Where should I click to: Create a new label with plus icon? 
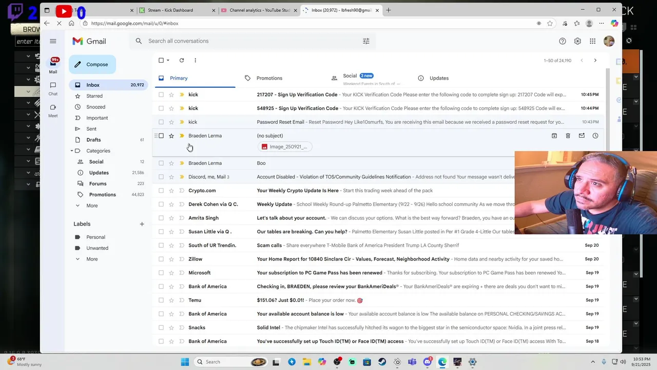pyautogui.click(x=142, y=224)
